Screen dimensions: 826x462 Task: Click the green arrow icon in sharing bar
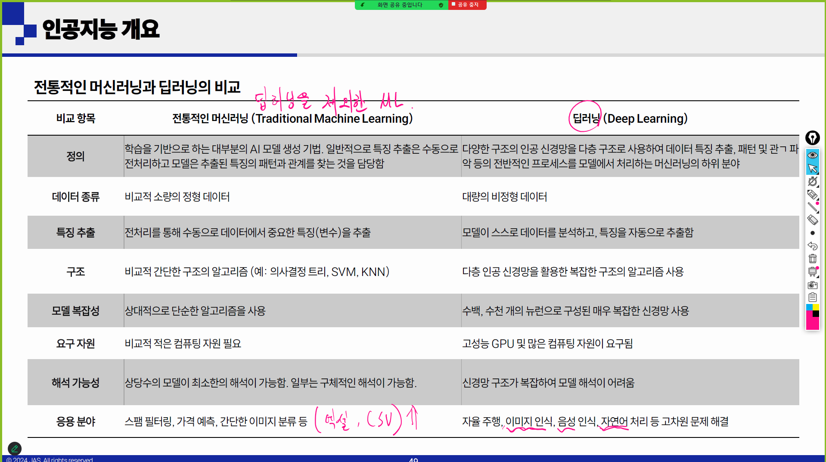pos(363,5)
